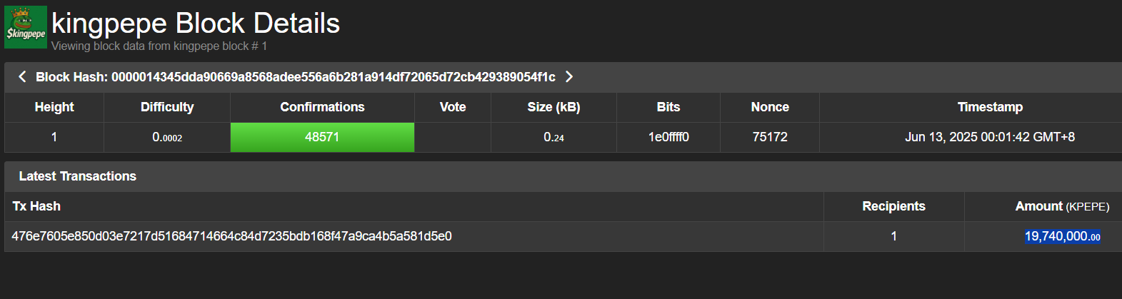Click the Recipients column header
This screenshot has height=299, width=1122.
pos(893,206)
